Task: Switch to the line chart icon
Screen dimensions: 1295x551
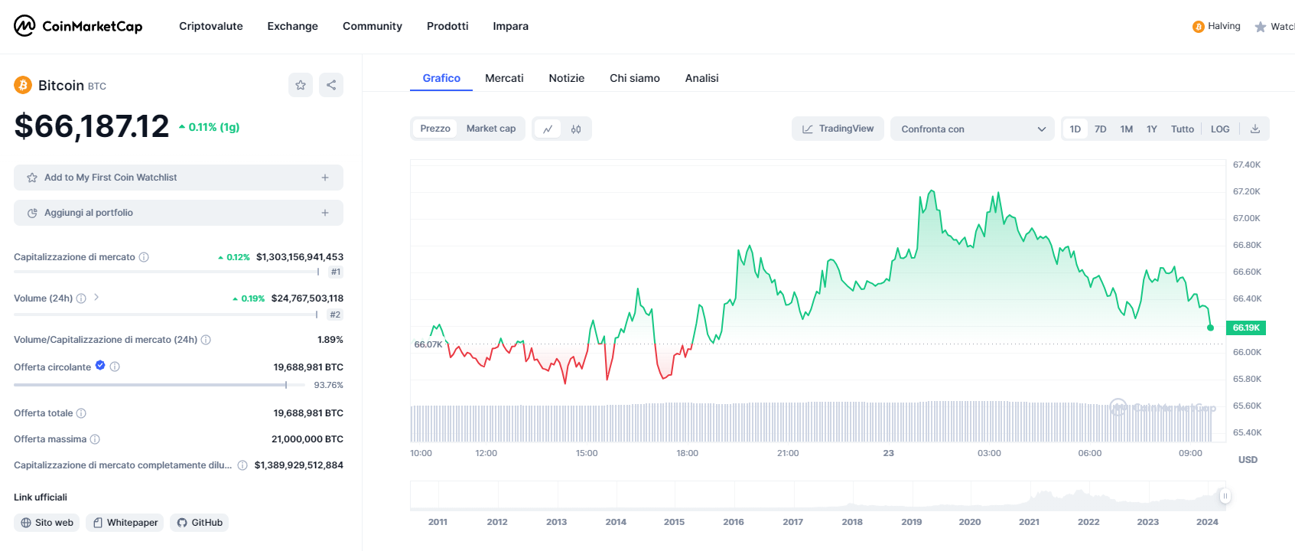Action: pyautogui.click(x=548, y=129)
